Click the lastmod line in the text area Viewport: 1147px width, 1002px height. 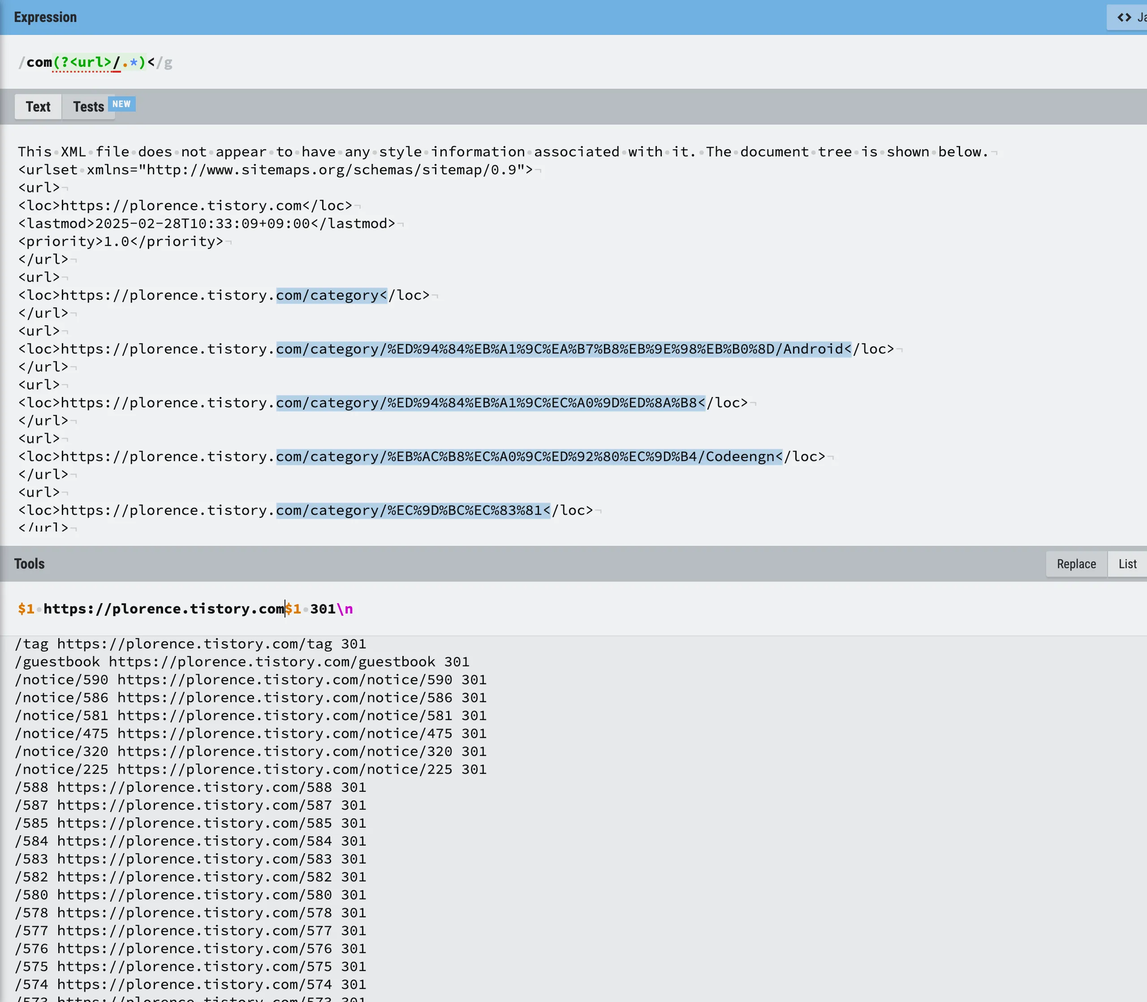(206, 224)
